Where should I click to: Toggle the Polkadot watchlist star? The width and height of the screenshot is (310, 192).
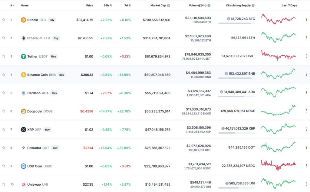tap(4, 147)
